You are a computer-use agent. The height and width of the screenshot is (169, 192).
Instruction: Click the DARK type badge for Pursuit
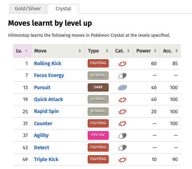pos(98,87)
